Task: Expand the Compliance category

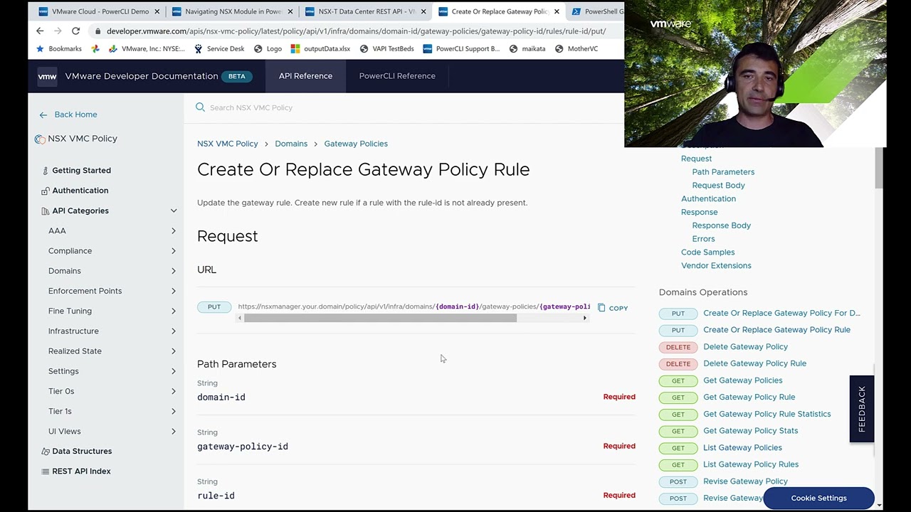Action: pyautogui.click(x=174, y=251)
